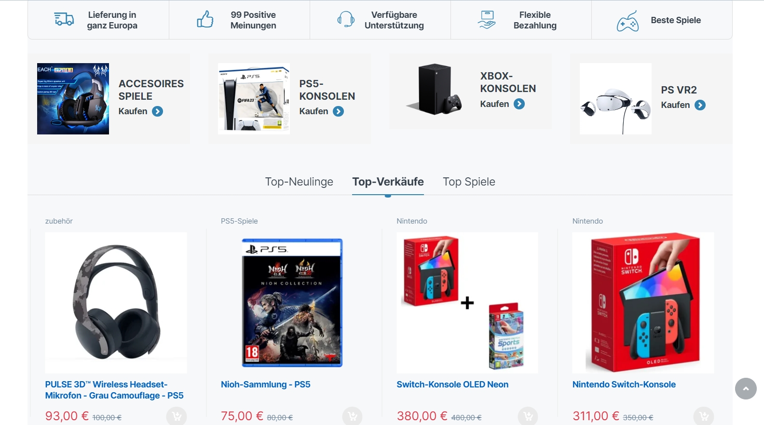This screenshot has height=425, width=764.
Task: Open the PULSE 3D headset product image
Action: click(116, 303)
